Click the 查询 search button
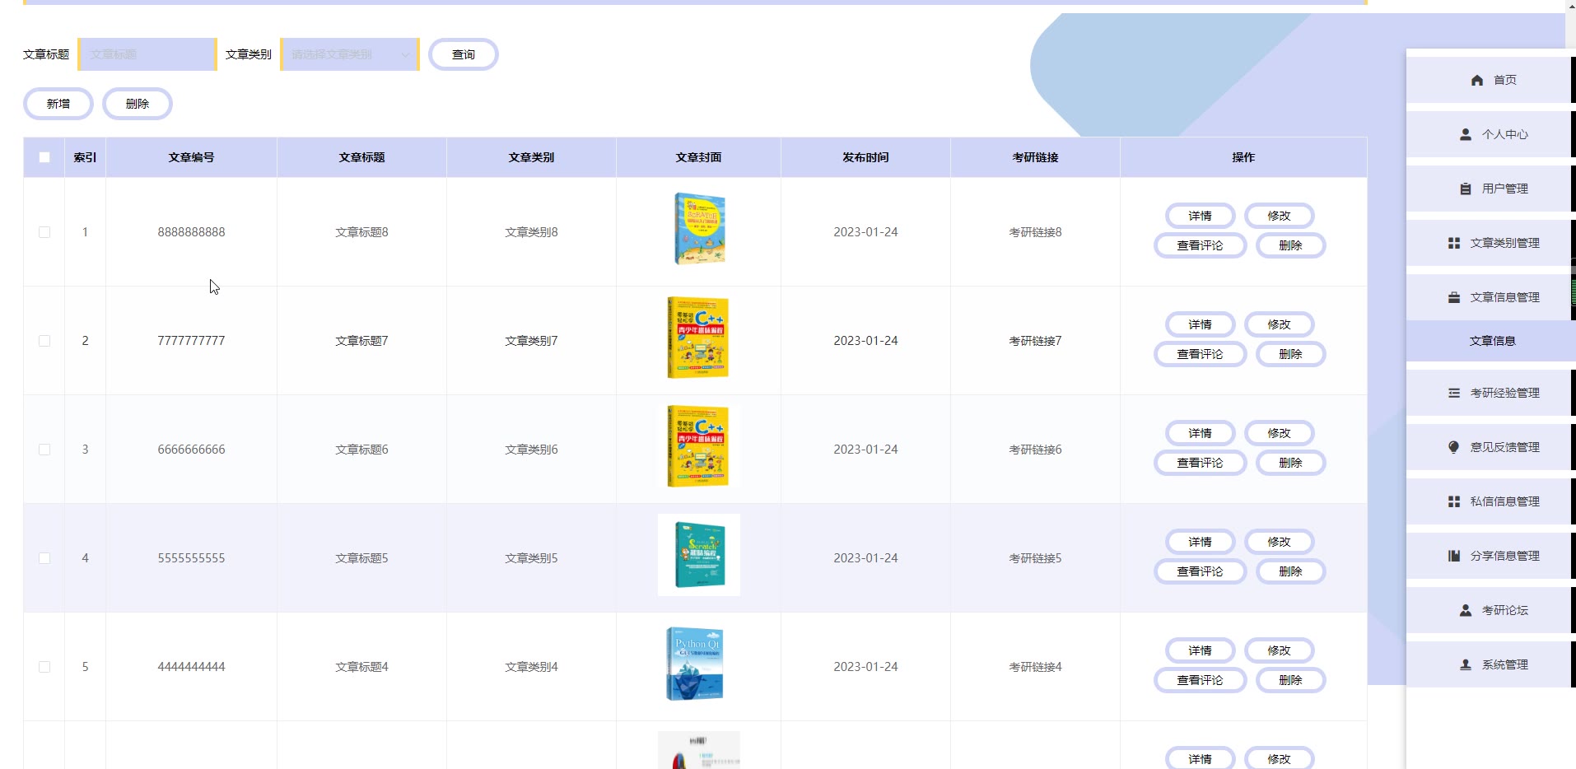Viewport: 1576px width, 769px height. click(x=464, y=54)
